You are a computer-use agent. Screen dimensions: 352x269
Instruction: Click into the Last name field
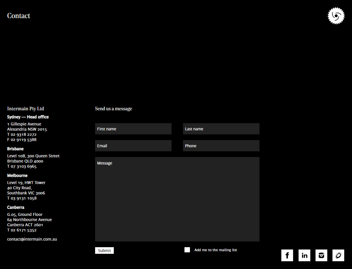221,129
